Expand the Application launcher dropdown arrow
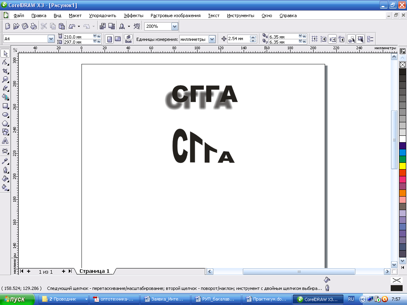The width and height of the screenshot is (407, 305). coord(129,26)
